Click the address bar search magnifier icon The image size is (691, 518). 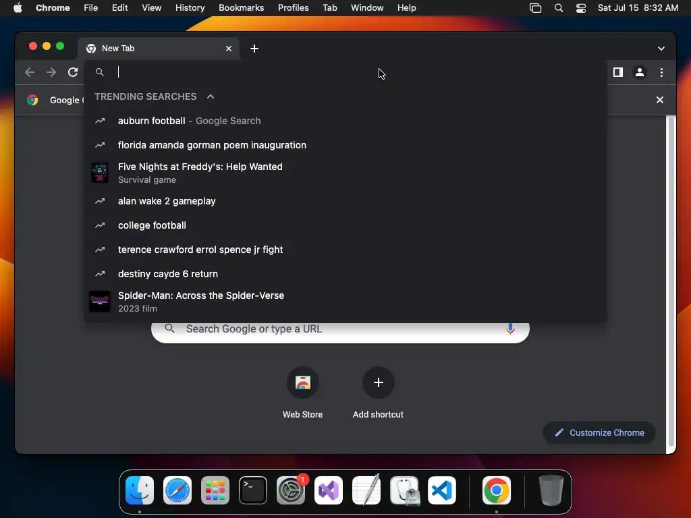[x=100, y=71]
